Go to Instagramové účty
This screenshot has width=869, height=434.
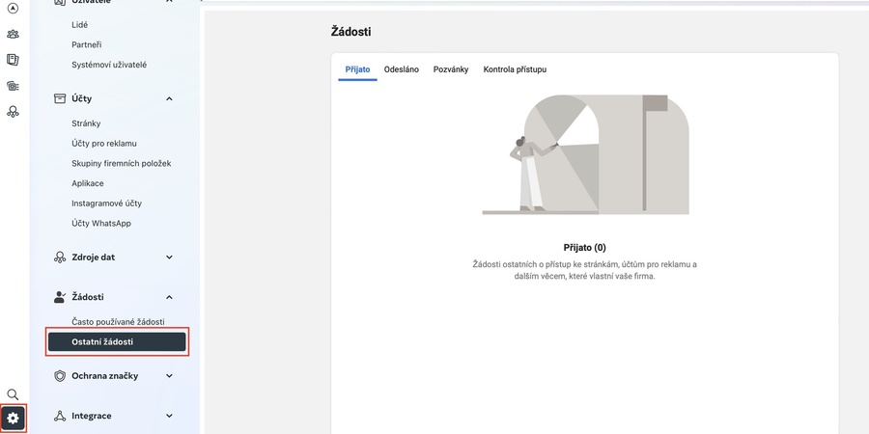click(106, 203)
